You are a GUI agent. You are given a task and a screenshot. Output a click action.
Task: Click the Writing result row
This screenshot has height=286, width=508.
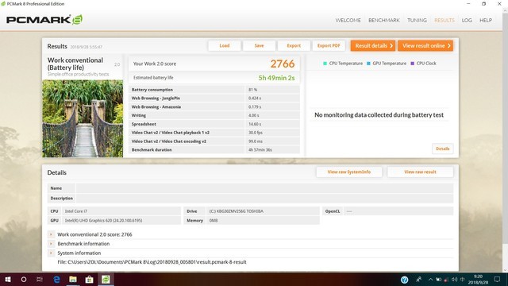point(214,115)
